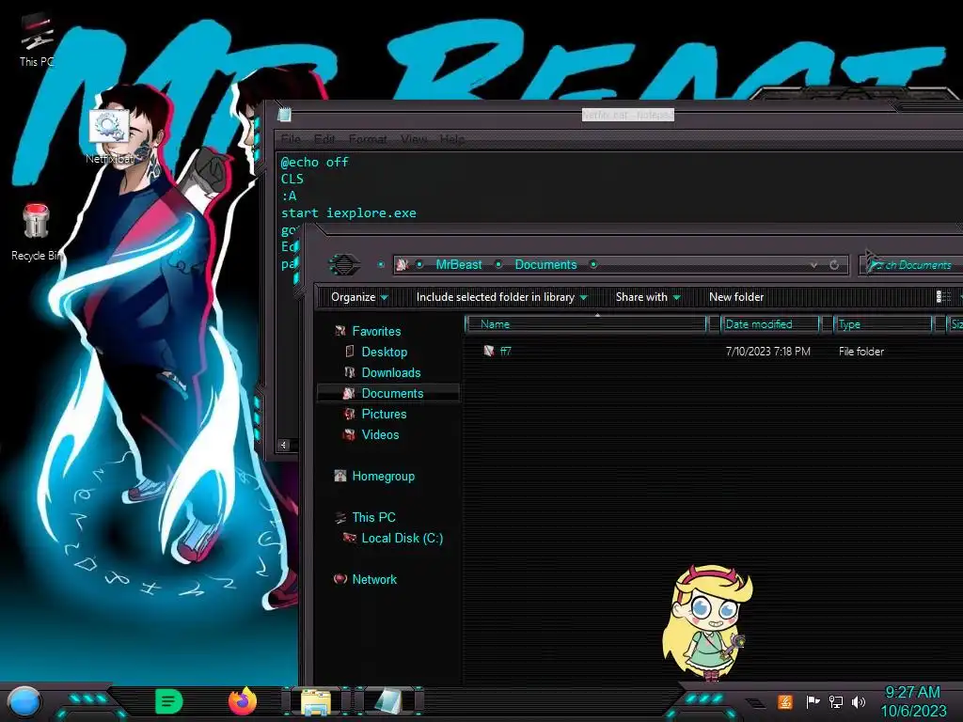
Task: Sort by Type column header
Action: pyautogui.click(x=882, y=324)
